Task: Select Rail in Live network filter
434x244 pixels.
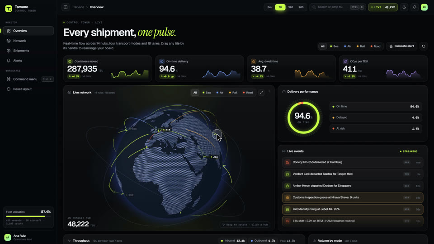Action: (x=233, y=93)
